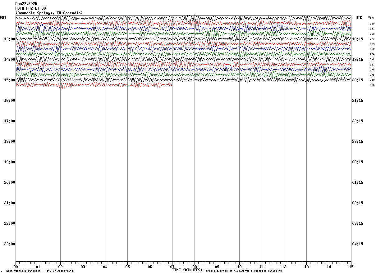Click where the last red trace ends
This screenshot has height=275, width=376.
[172, 85]
